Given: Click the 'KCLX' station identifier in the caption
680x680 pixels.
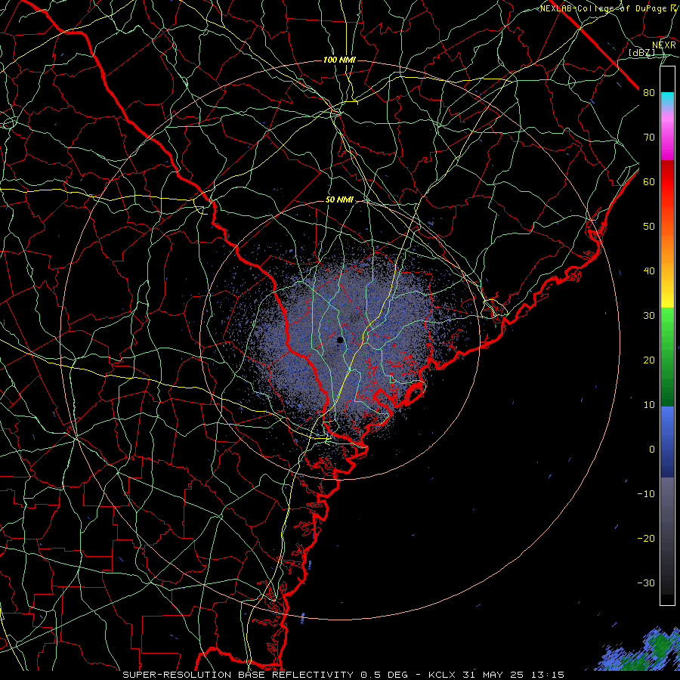Looking at the screenshot, I should (x=441, y=675).
